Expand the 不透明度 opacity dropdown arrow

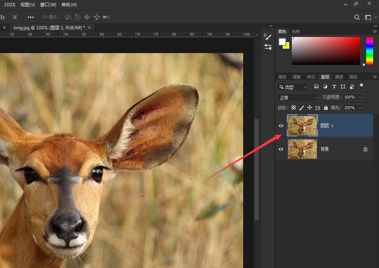click(x=360, y=97)
